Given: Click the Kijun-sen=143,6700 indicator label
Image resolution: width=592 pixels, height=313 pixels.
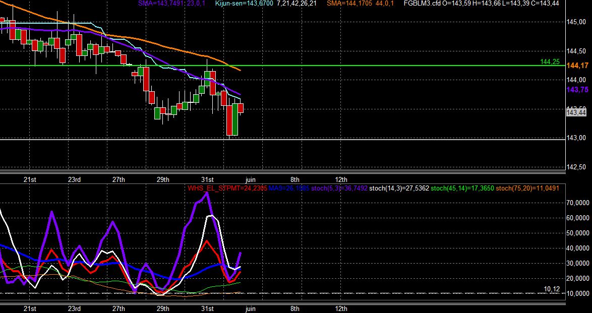Looking at the screenshot, I should pyautogui.click(x=244, y=4).
